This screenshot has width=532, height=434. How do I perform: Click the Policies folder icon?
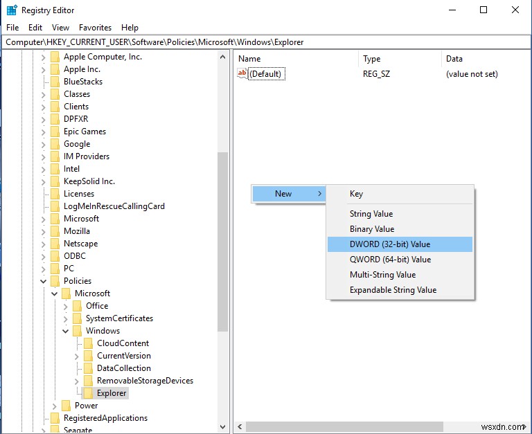click(55, 281)
